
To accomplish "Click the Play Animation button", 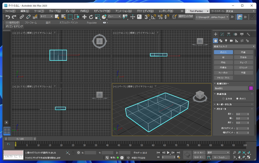I will 168,153.
